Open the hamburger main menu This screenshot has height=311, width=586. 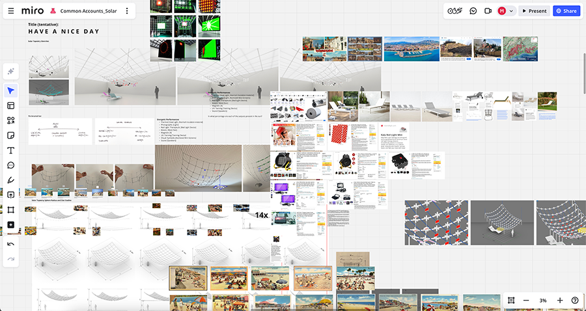point(11,11)
